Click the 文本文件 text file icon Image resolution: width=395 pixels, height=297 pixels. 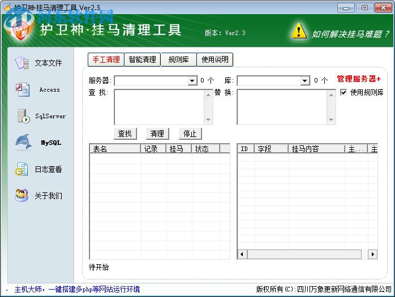22,63
